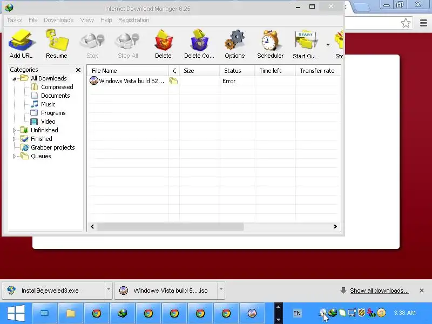Expand the Finished category
Image resolution: width=432 pixels, height=324 pixels.
(14, 139)
